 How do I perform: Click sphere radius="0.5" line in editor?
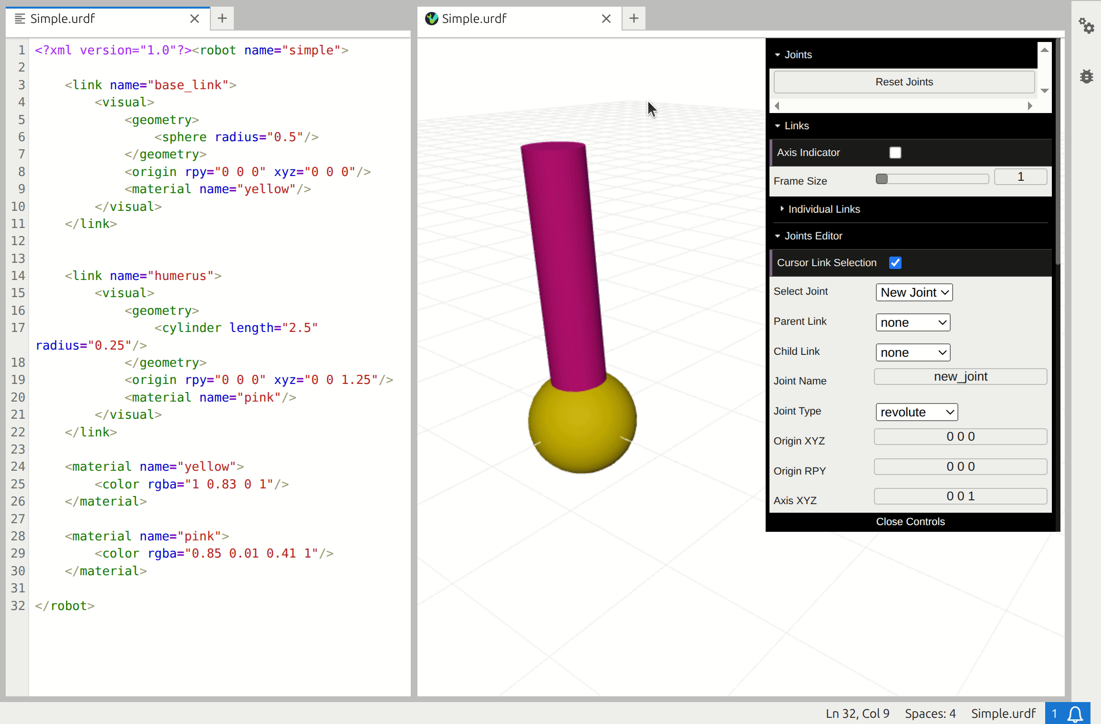click(236, 137)
